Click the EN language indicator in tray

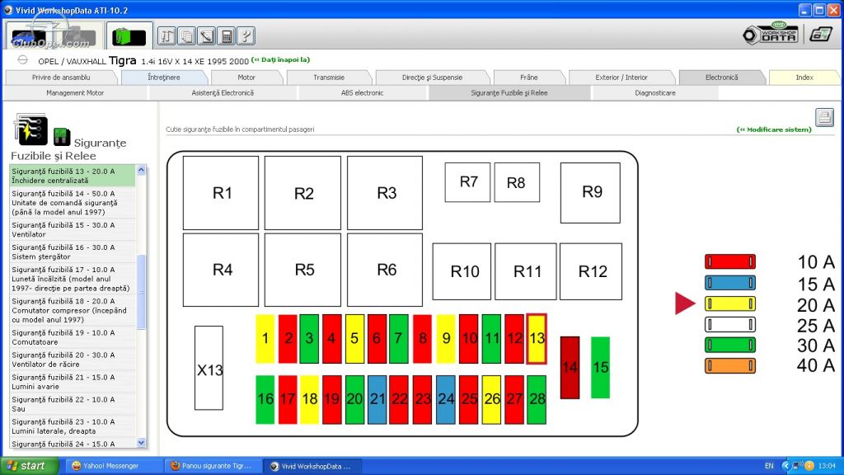(769, 466)
